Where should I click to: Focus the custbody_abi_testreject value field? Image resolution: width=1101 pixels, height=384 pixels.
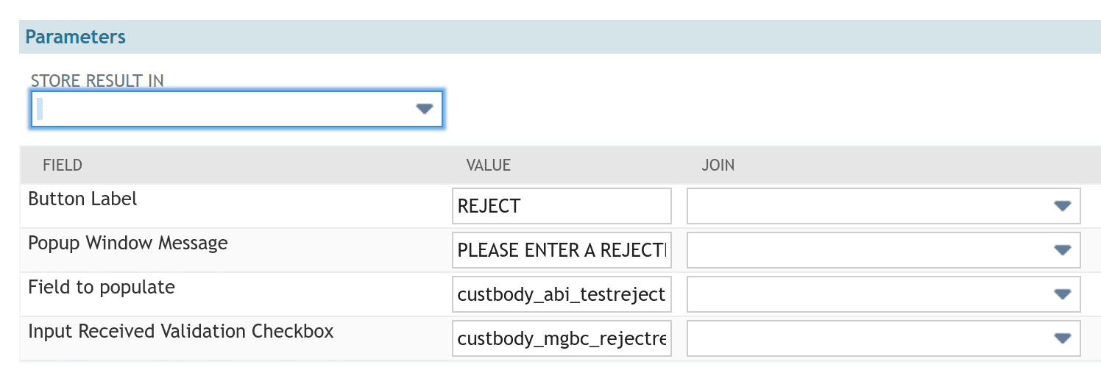(562, 294)
